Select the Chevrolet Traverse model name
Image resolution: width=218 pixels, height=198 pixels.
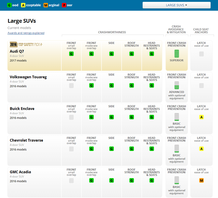[26, 140]
